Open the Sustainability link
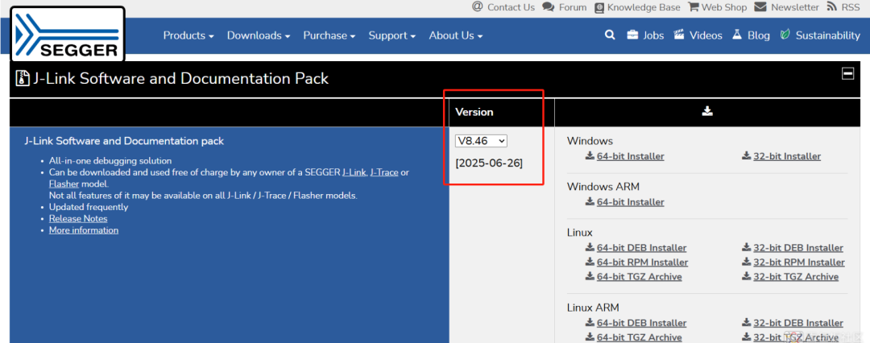 820,35
